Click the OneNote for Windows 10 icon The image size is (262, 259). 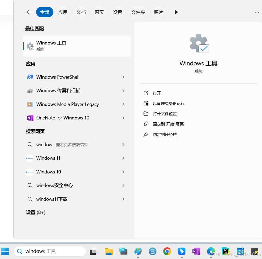[30, 118]
